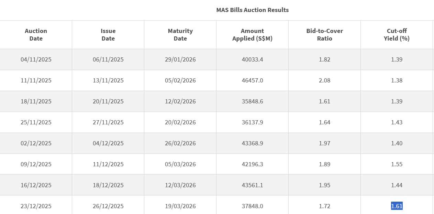Viewport: 434px width, 214px height.
Task: Click the highlighted 1.61 cut-off yield cell
Action: (397, 206)
